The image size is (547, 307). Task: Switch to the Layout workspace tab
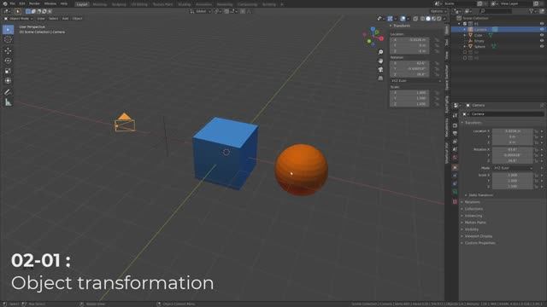click(82, 4)
